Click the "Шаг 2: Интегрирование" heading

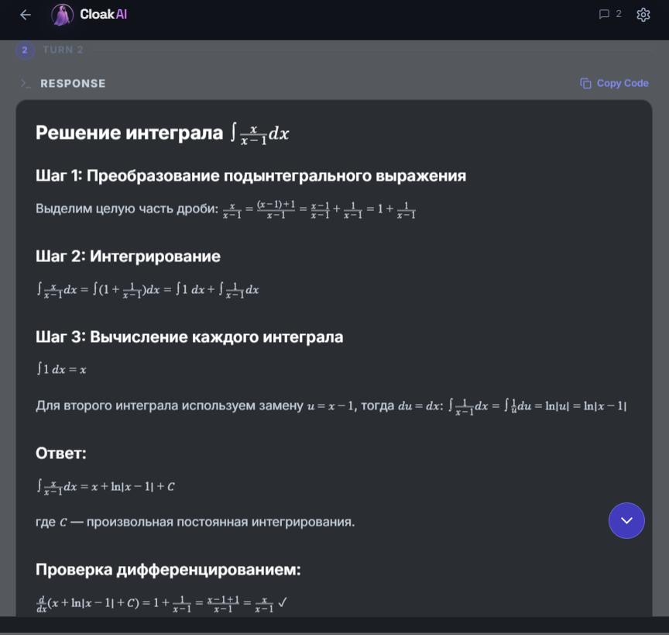128,256
